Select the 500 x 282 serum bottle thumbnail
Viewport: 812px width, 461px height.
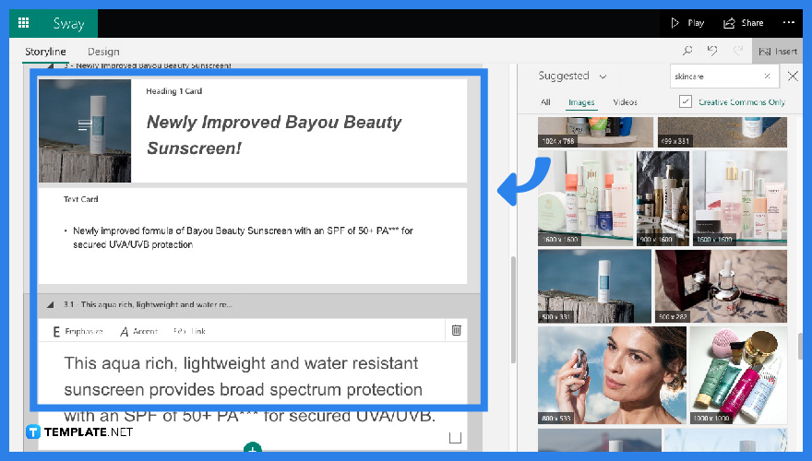click(x=721, y=286)
